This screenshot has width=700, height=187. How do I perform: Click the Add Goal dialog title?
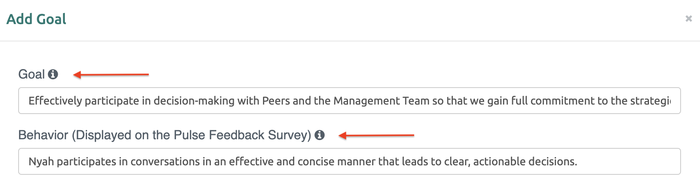pos(36,19)
